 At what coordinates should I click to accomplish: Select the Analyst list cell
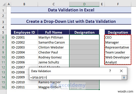[x=118, y=62]
